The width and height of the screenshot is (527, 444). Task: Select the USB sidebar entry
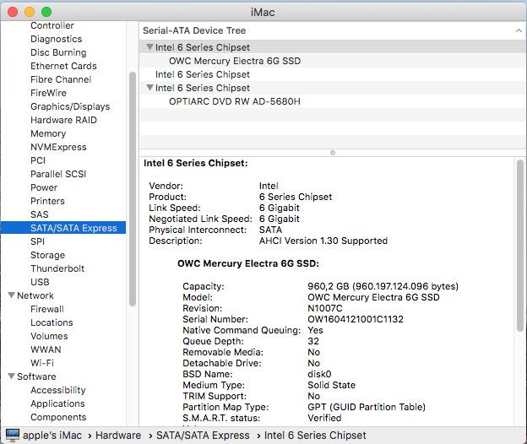point(40,282)
